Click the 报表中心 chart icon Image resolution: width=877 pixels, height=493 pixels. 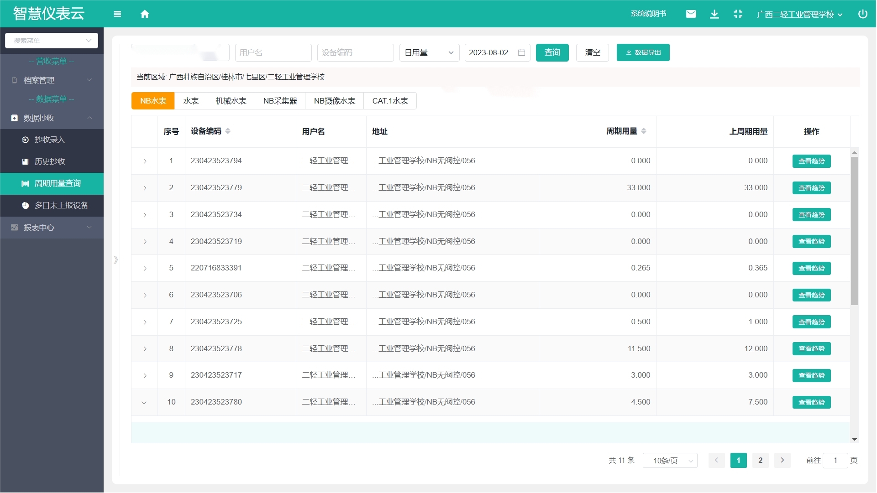coord(14,228)
